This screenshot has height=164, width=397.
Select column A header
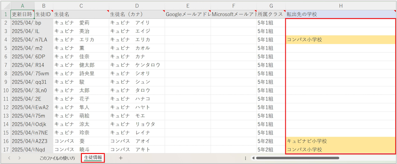click(x=22, y=6)
